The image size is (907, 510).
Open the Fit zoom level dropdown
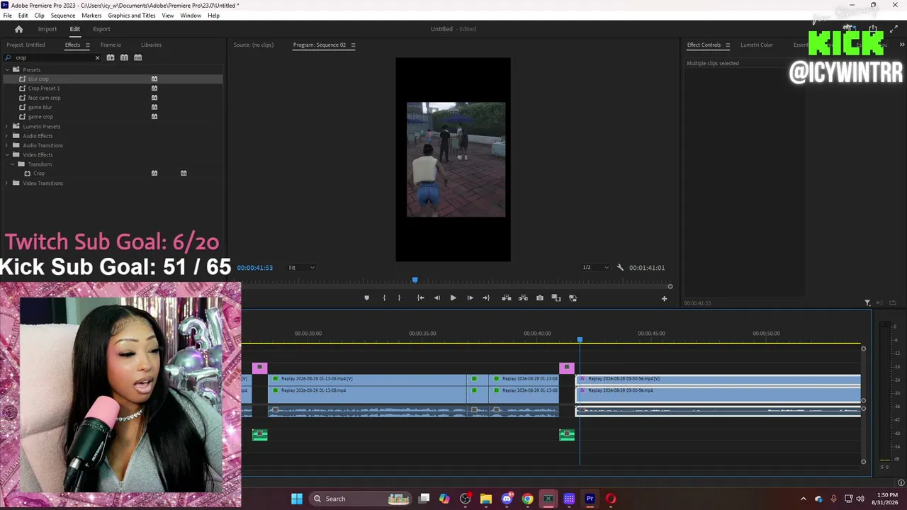(301, 268)
